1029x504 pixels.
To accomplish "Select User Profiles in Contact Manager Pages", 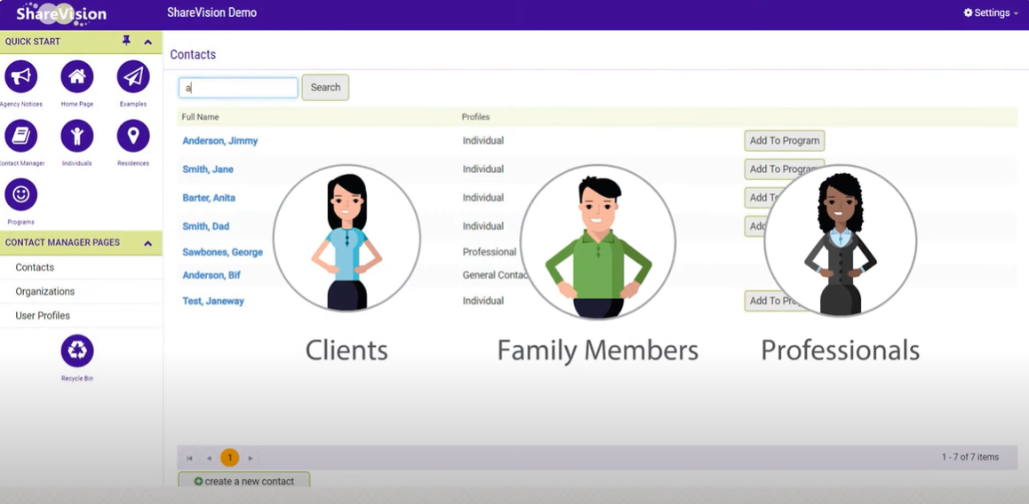I will coord(43,316).
